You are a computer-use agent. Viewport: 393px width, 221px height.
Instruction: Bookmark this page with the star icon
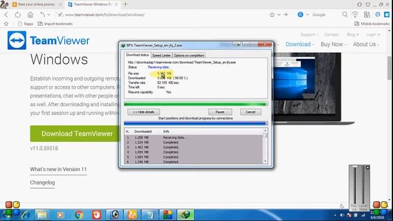pos(272,15)
